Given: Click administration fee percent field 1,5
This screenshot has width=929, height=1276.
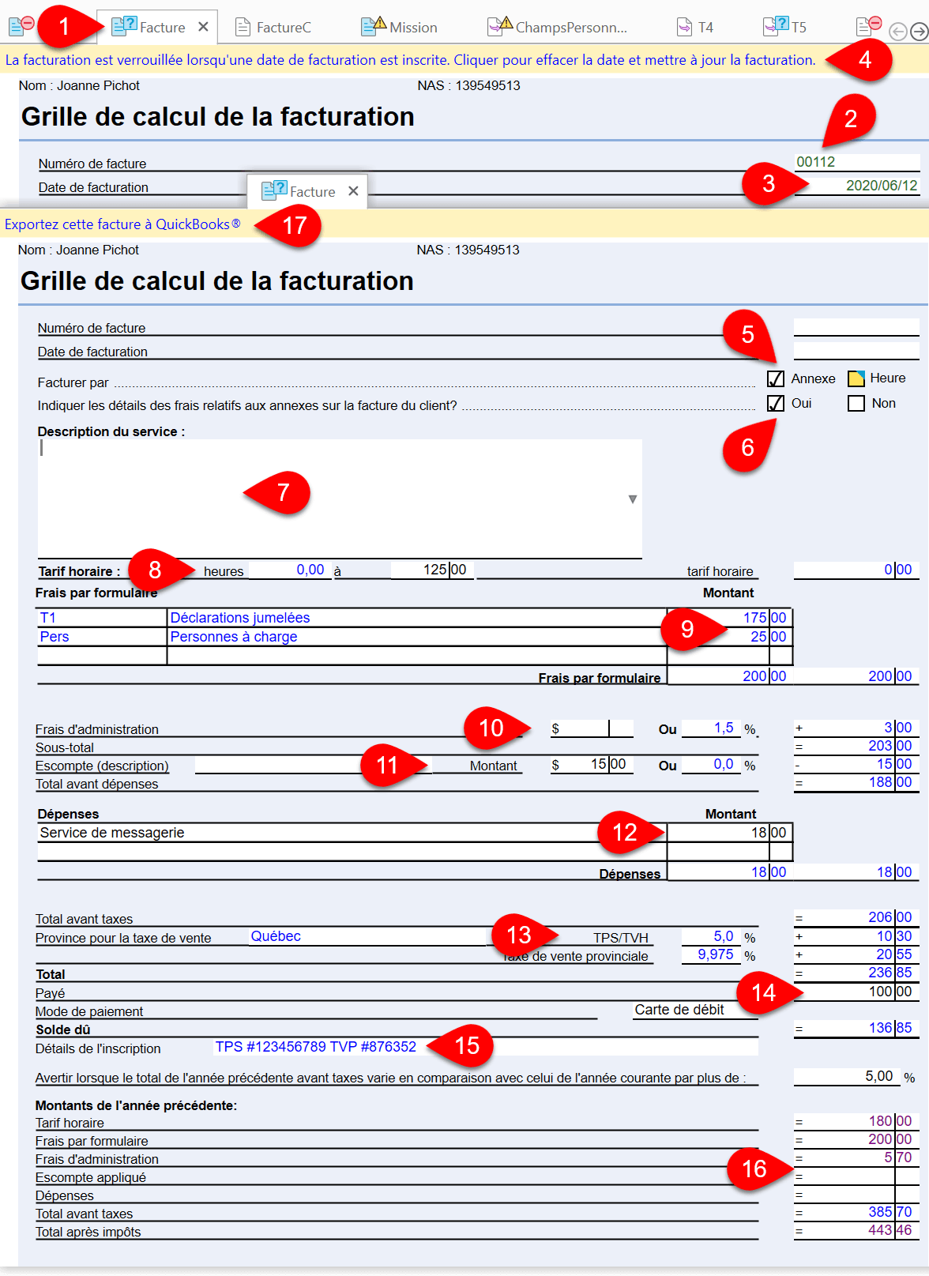Looking at the screenshot, I should (x=711, y=728).
